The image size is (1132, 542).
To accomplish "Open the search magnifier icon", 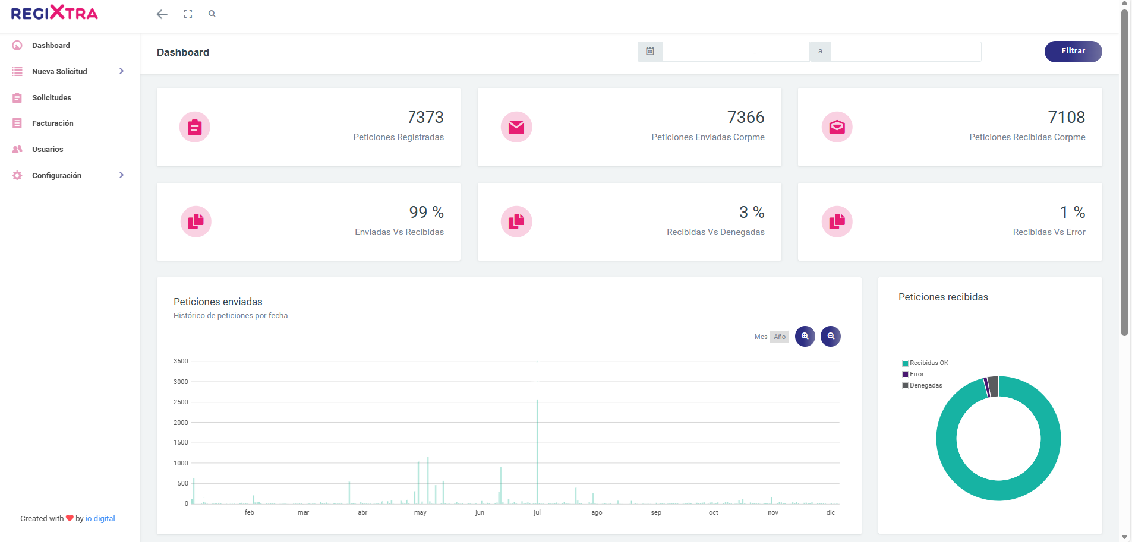I will (x=212, y=14).
